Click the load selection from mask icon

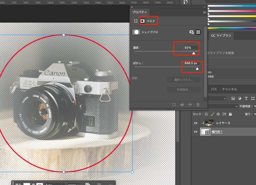(174, 105)
